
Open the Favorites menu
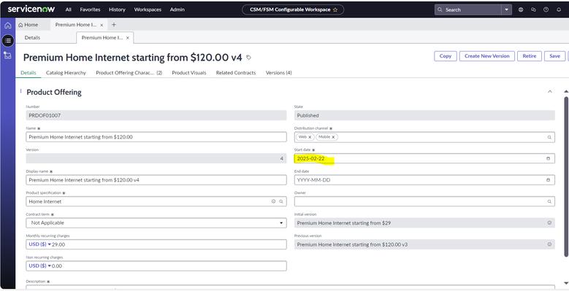90,9
